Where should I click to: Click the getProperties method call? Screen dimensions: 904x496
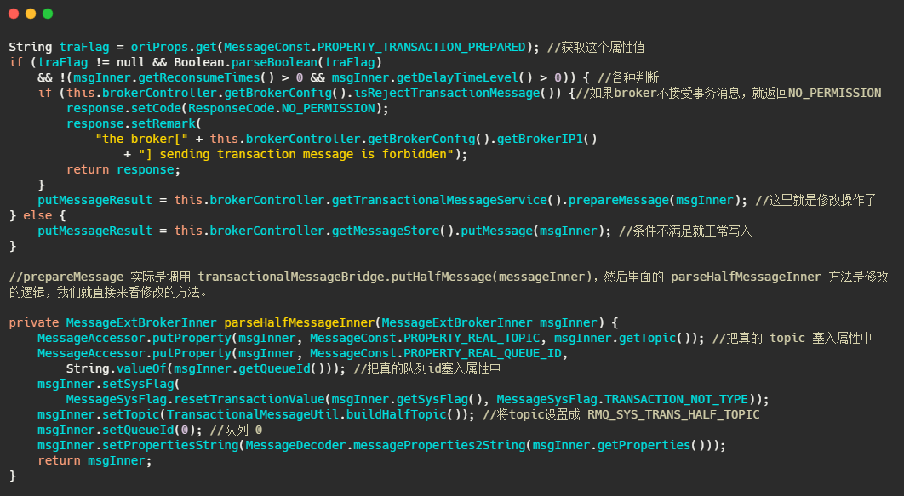pyautogui.click(x=644, y=445)
